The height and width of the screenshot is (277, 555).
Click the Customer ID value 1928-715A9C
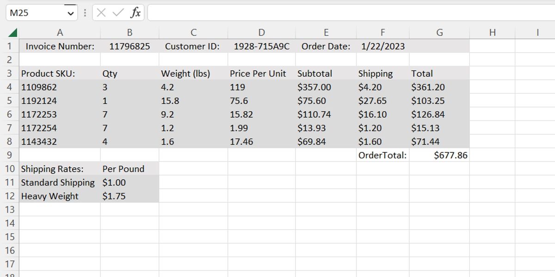pyautogui.click(x=261, y=46)
